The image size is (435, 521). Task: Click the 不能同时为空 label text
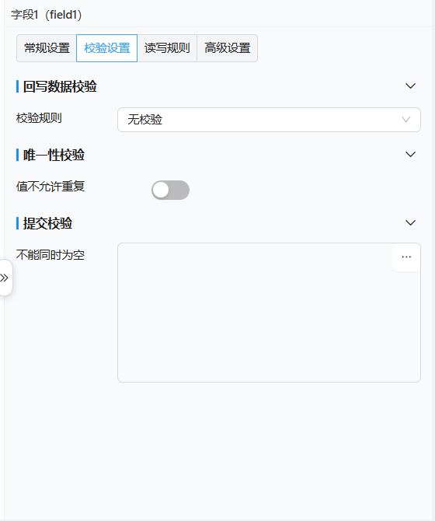tap(50, 255)
